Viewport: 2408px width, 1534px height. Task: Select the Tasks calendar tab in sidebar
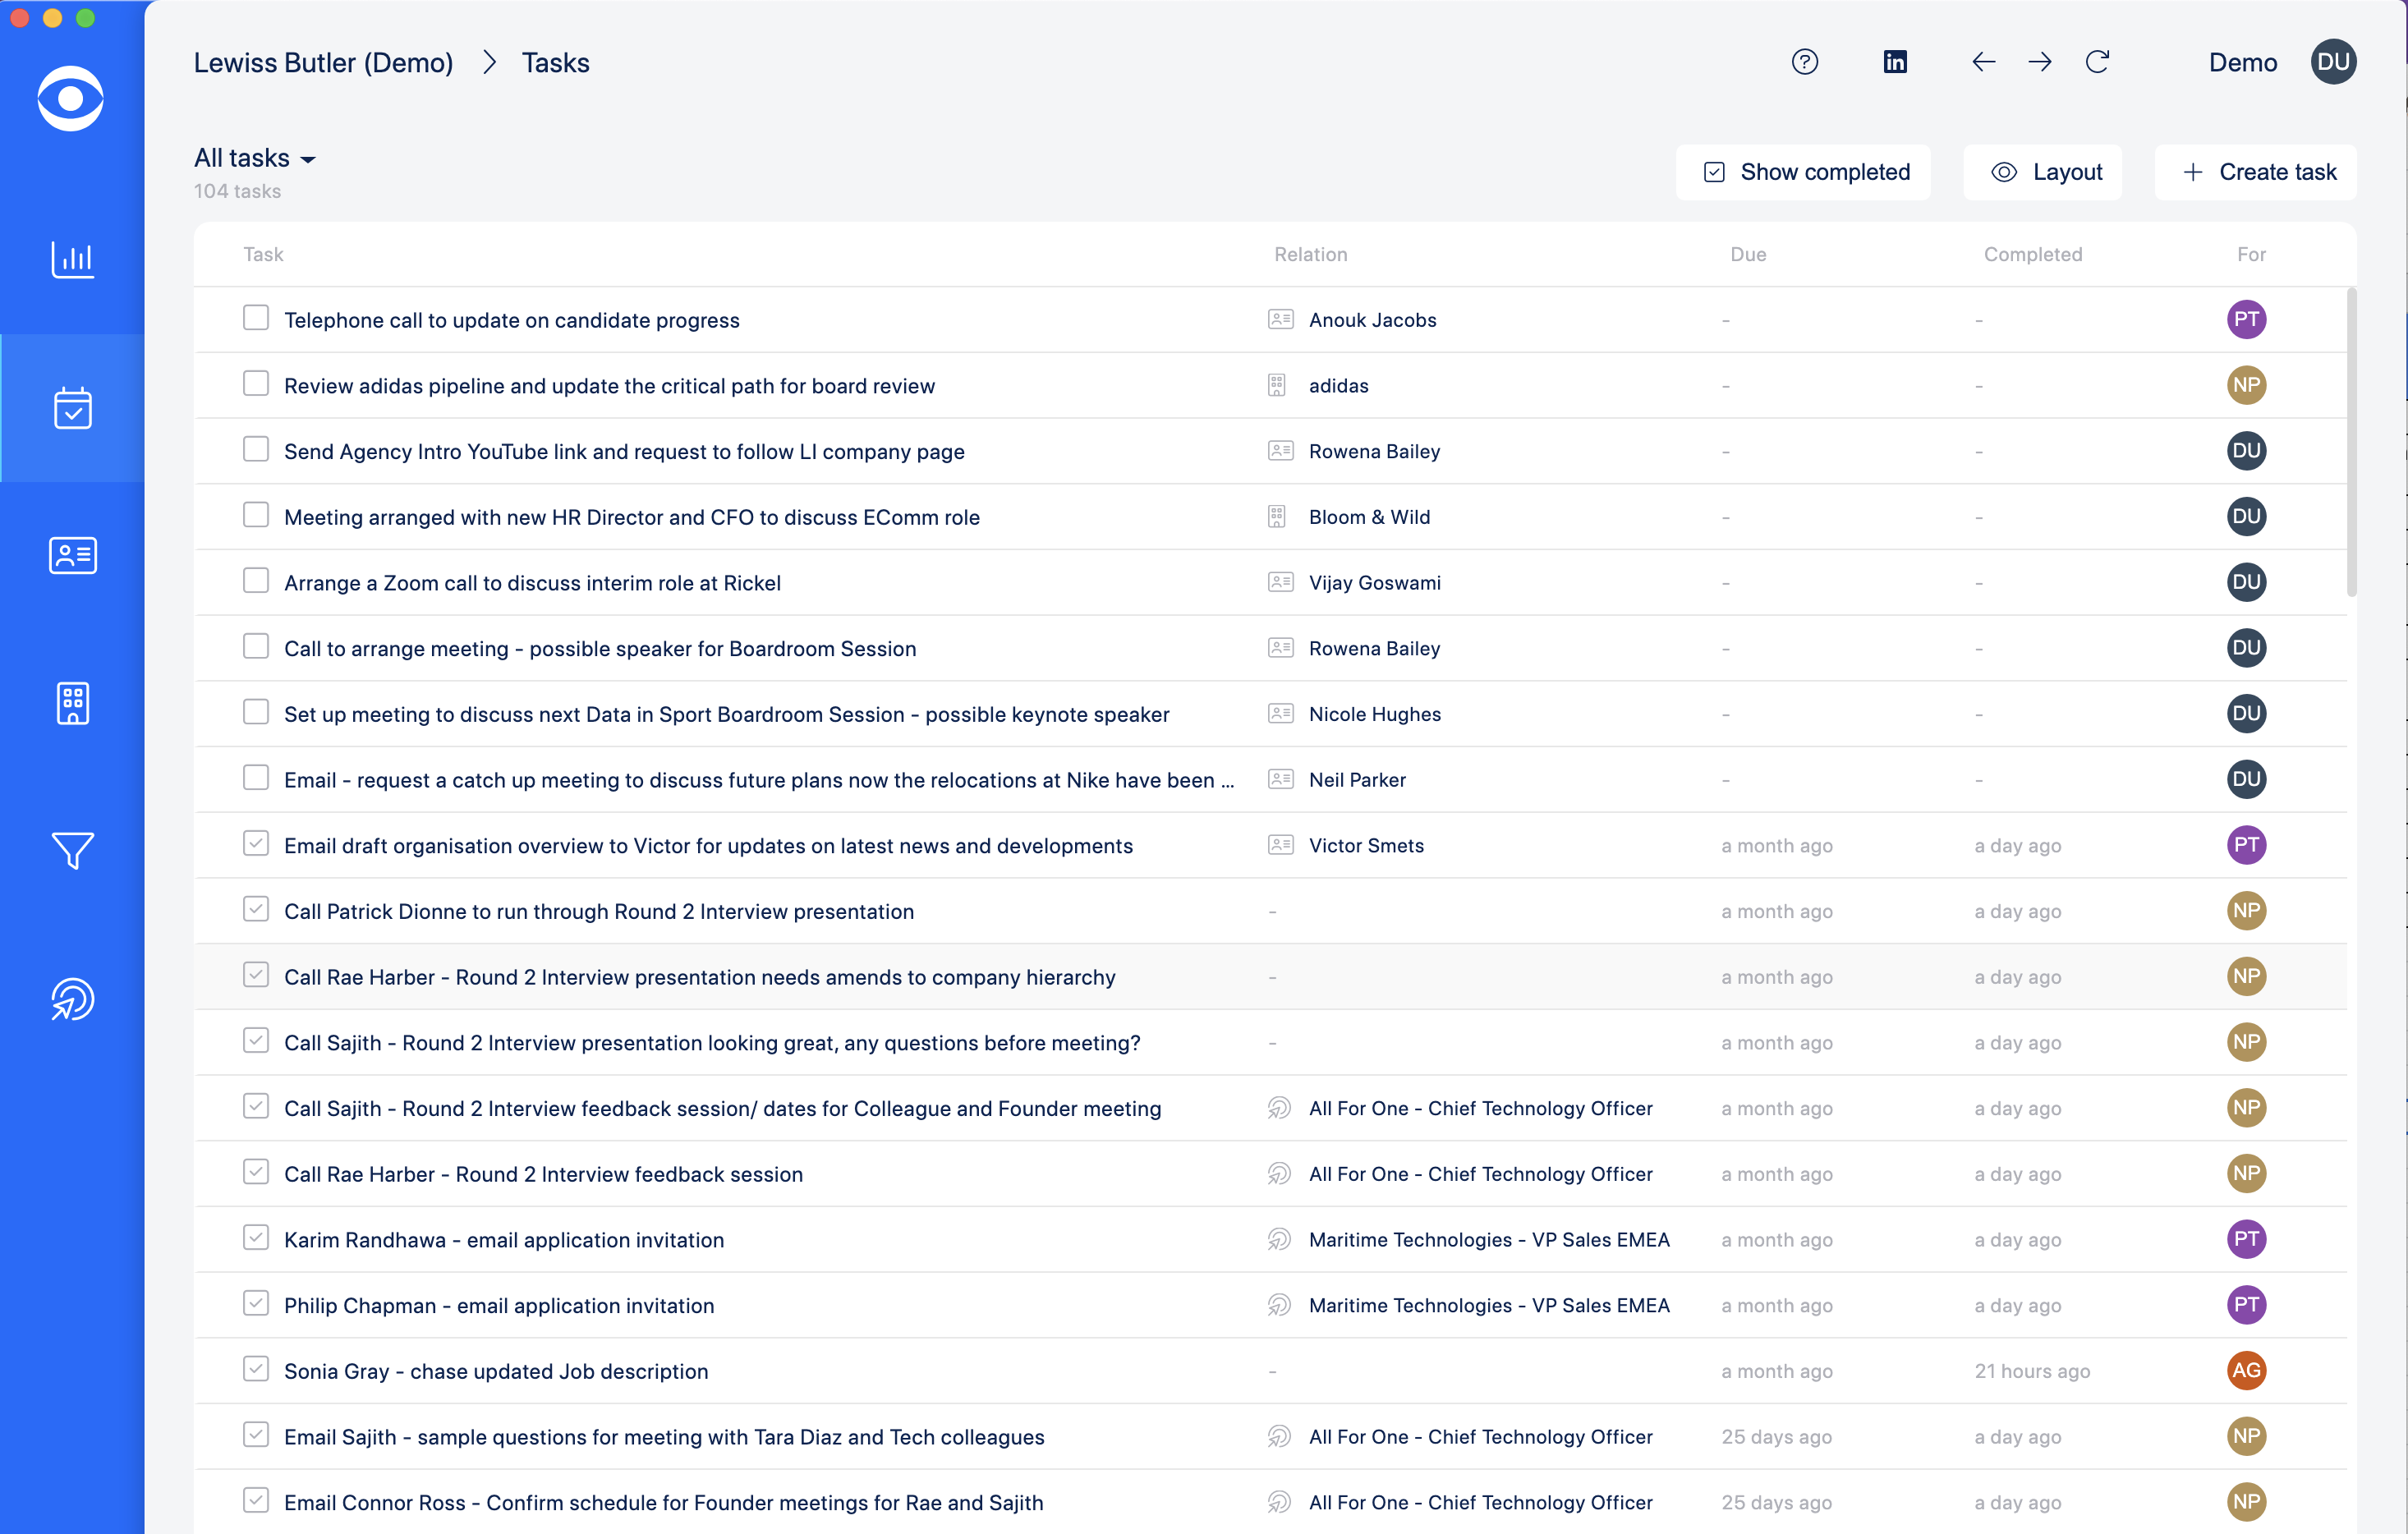click(72, 408)
